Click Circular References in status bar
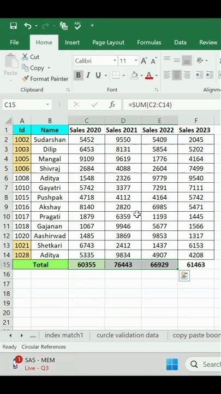 [44, 347]
